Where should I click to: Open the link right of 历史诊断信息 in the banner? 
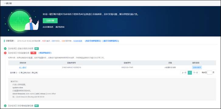(60, 27)
